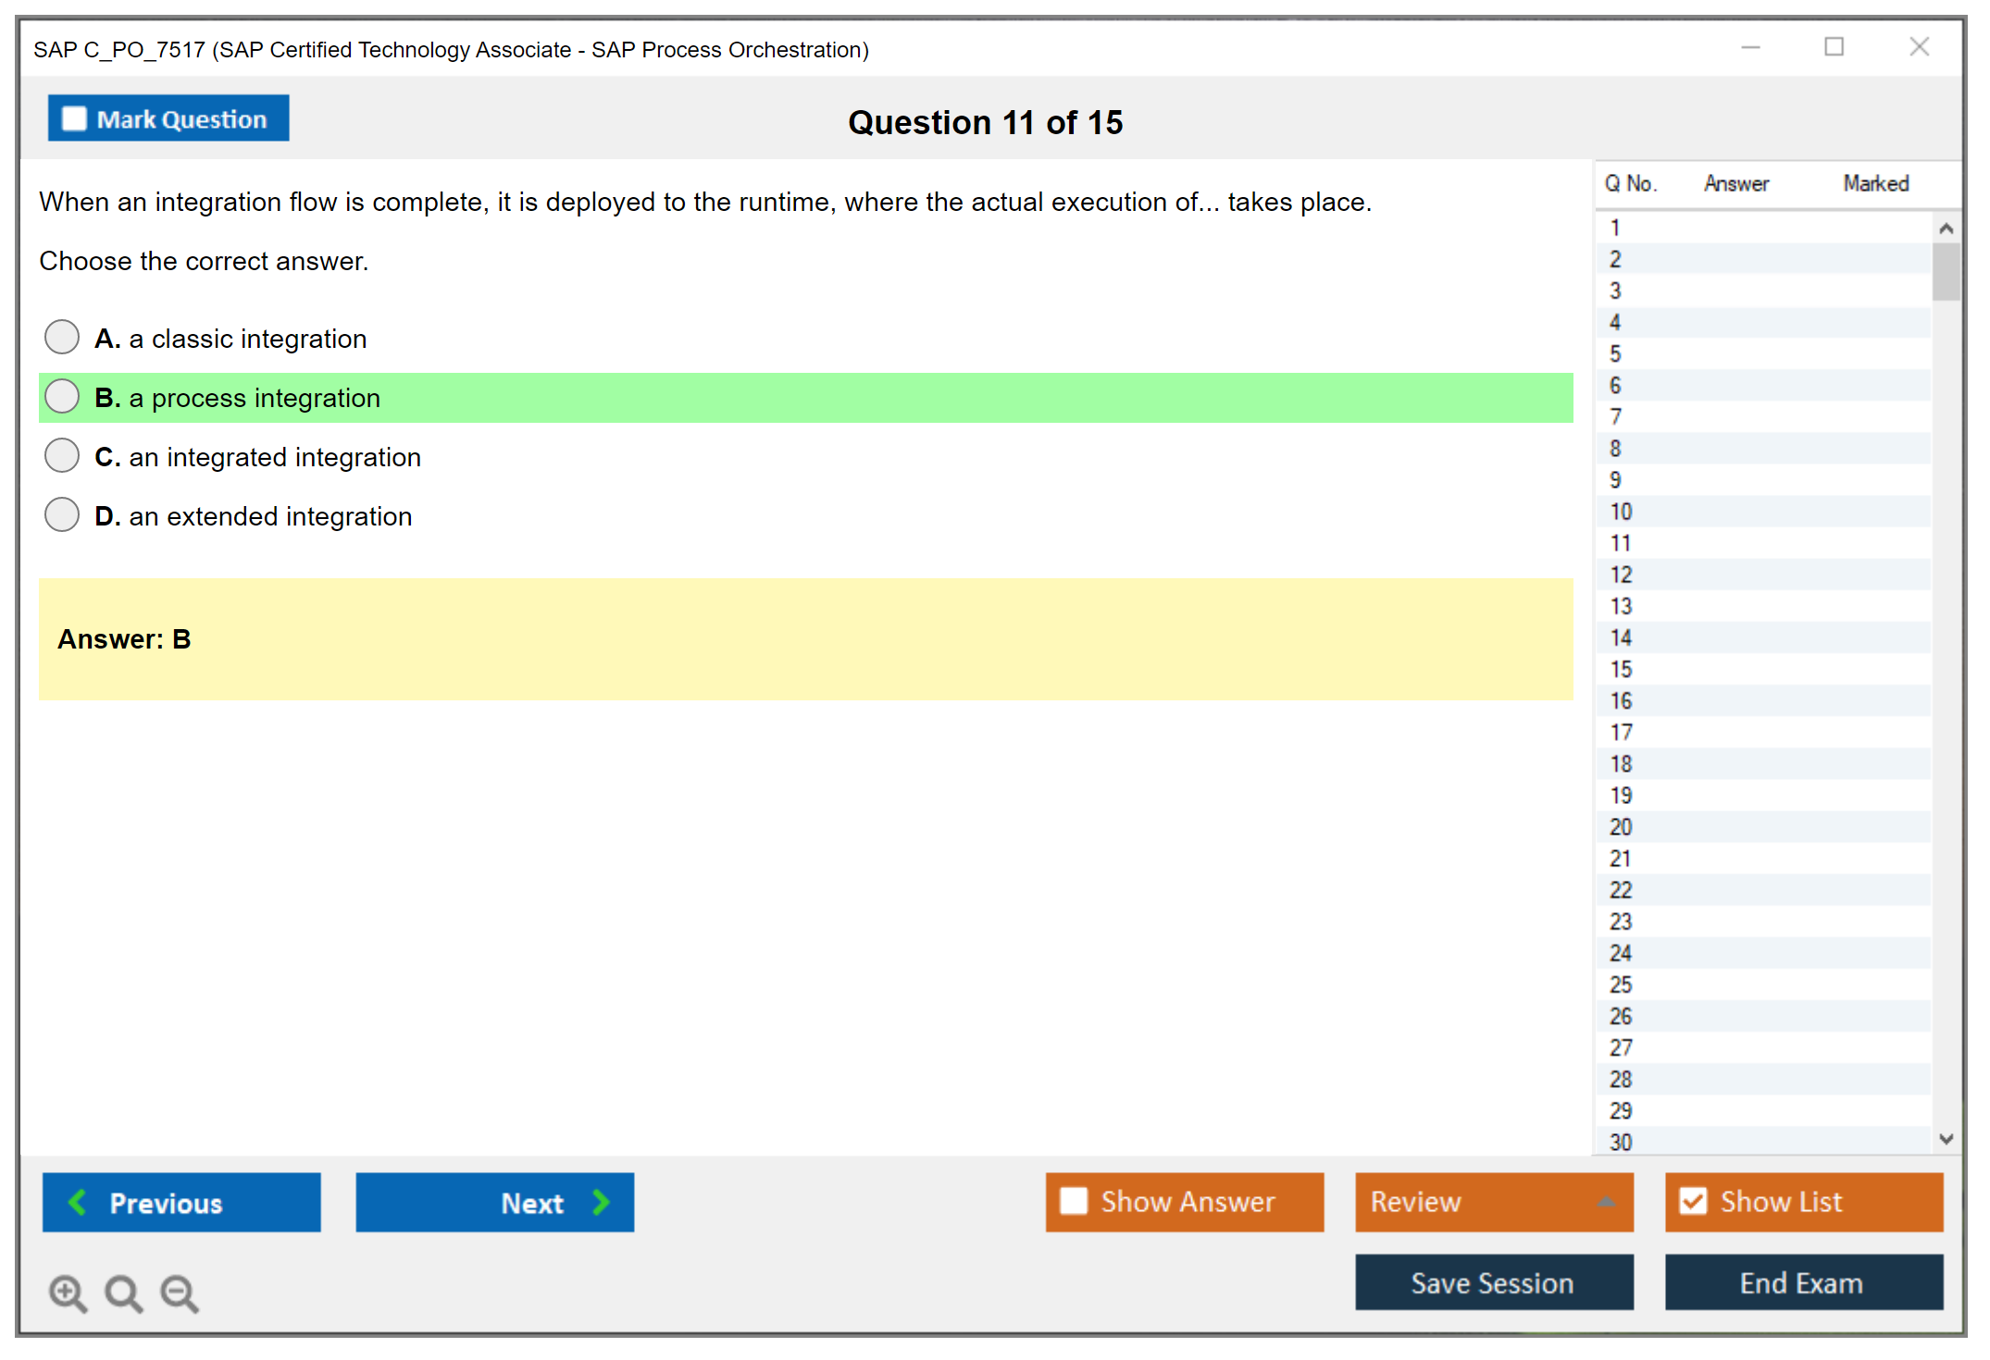Enable the Show Answer checkbox

click(x=1074, y=1201)
